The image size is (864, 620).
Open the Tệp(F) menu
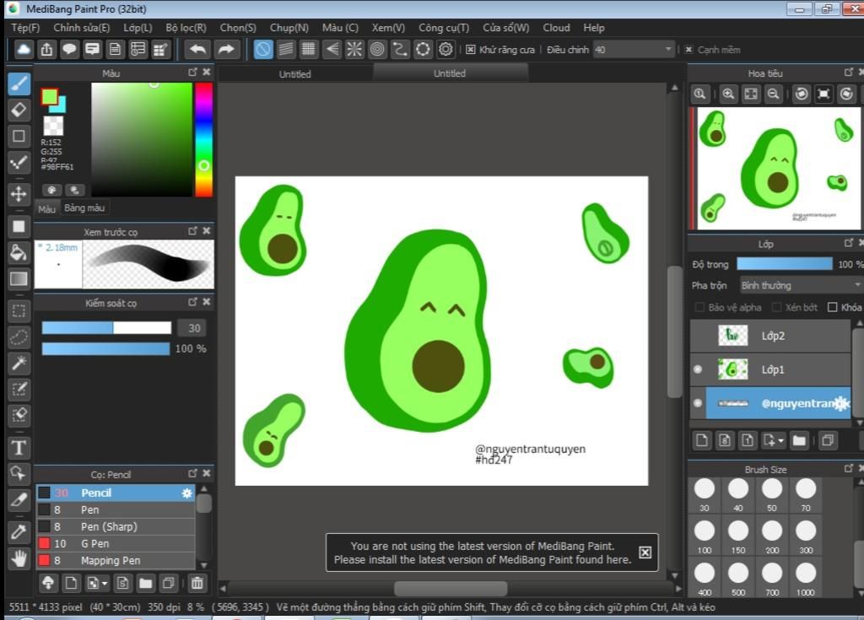pos(25,28)
